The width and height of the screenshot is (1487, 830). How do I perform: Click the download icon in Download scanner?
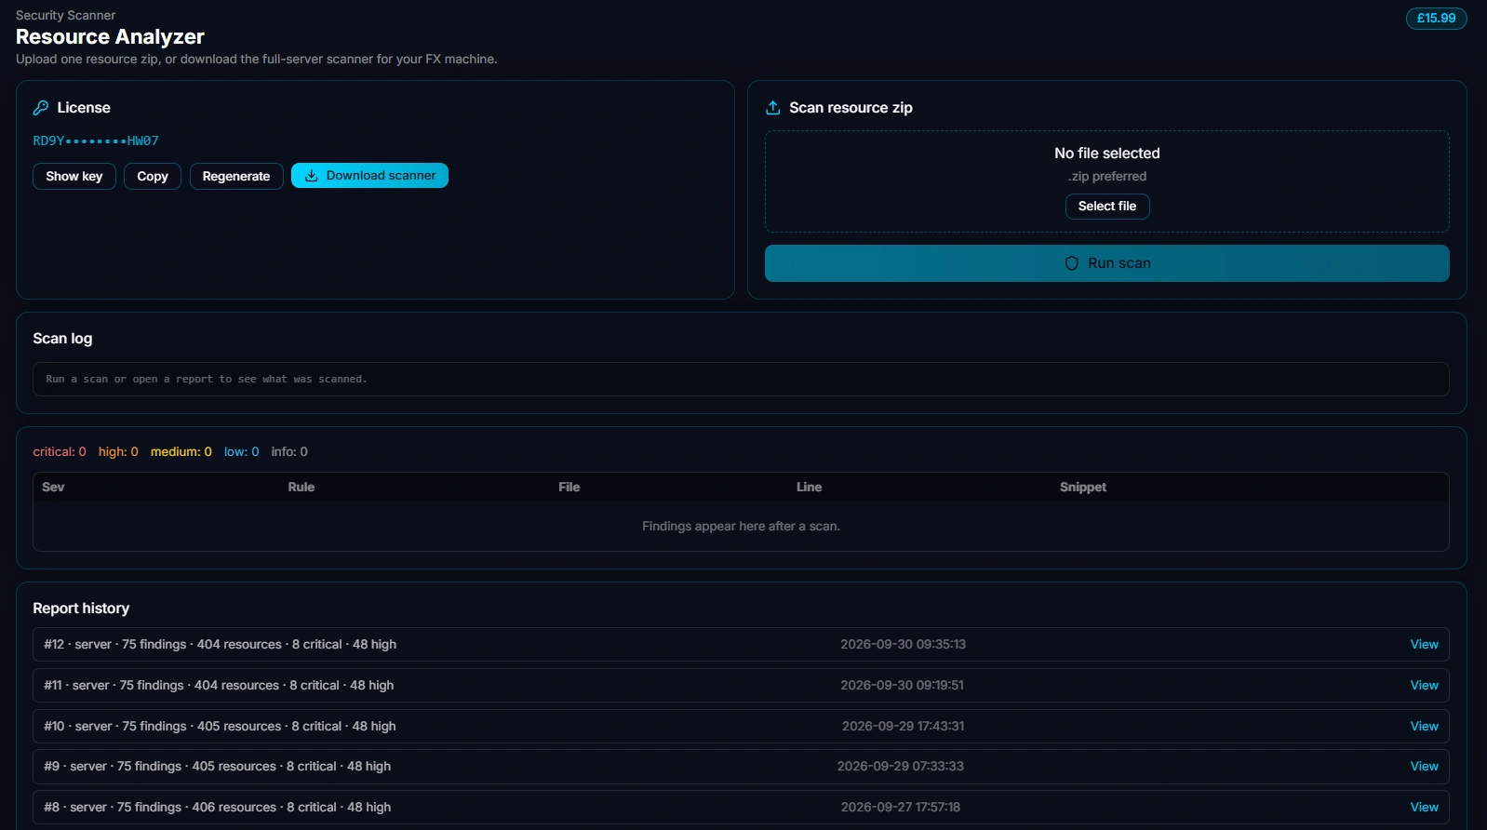coord(312,176)
